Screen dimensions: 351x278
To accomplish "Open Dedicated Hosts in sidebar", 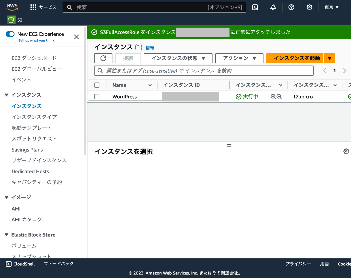I will click(30, 172).
